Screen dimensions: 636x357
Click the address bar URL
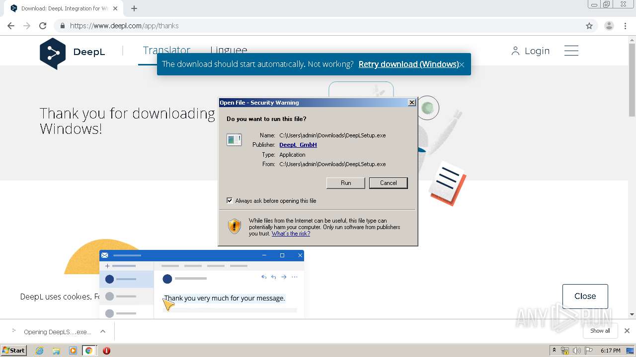124,26
